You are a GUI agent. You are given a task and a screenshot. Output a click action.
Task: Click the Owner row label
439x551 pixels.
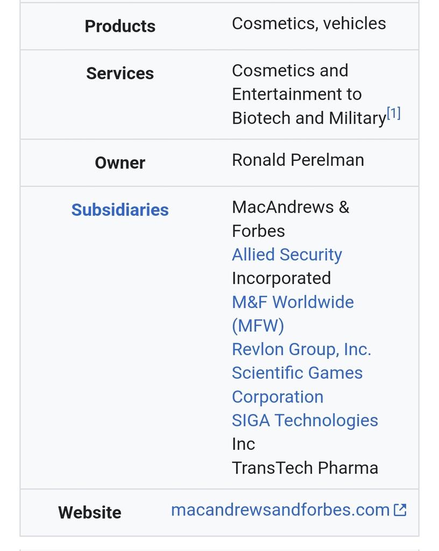click(120, 163)
